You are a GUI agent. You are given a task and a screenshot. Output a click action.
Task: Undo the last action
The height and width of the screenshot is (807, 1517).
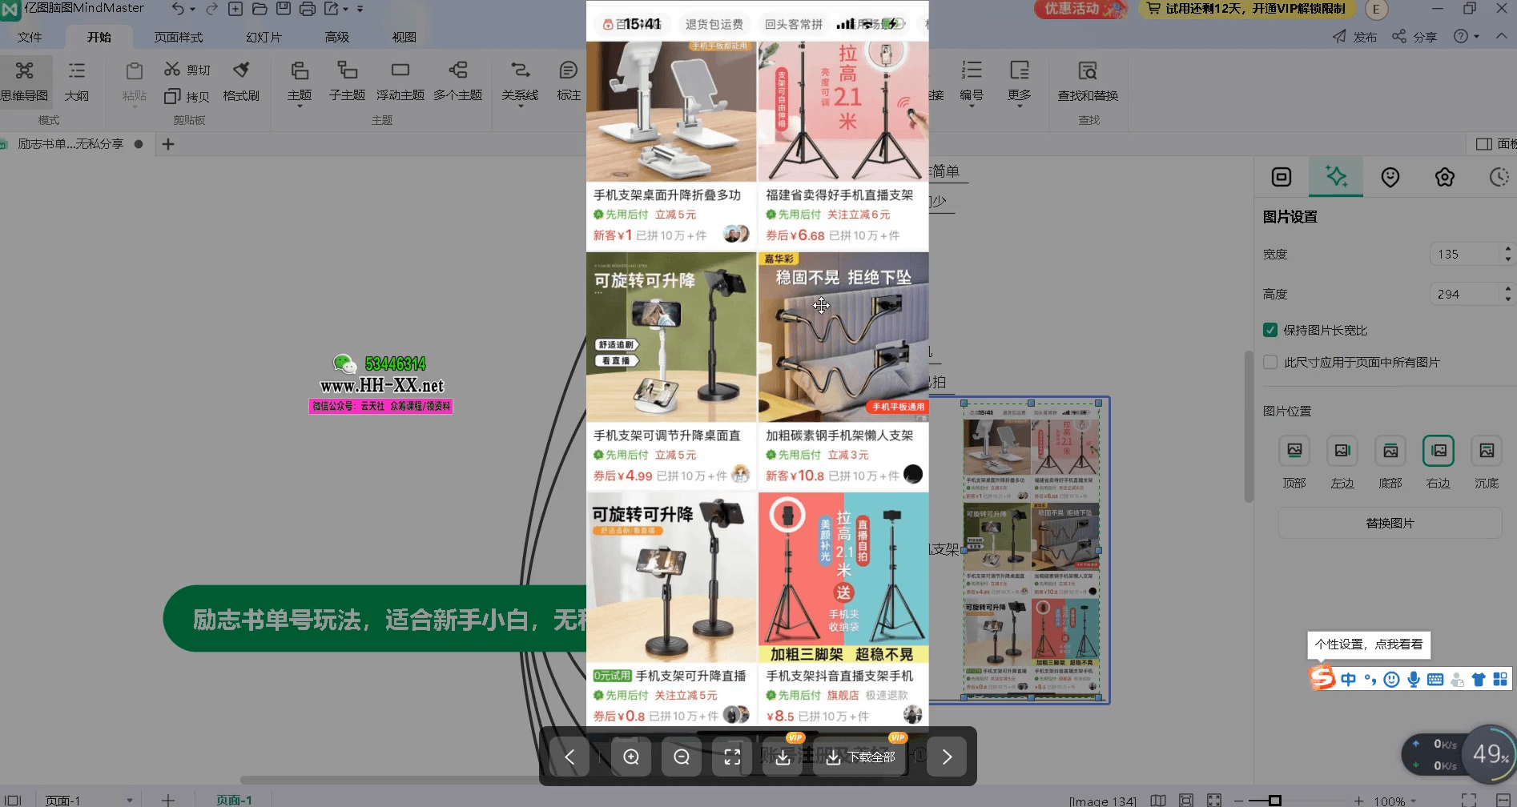click(178, 9)
